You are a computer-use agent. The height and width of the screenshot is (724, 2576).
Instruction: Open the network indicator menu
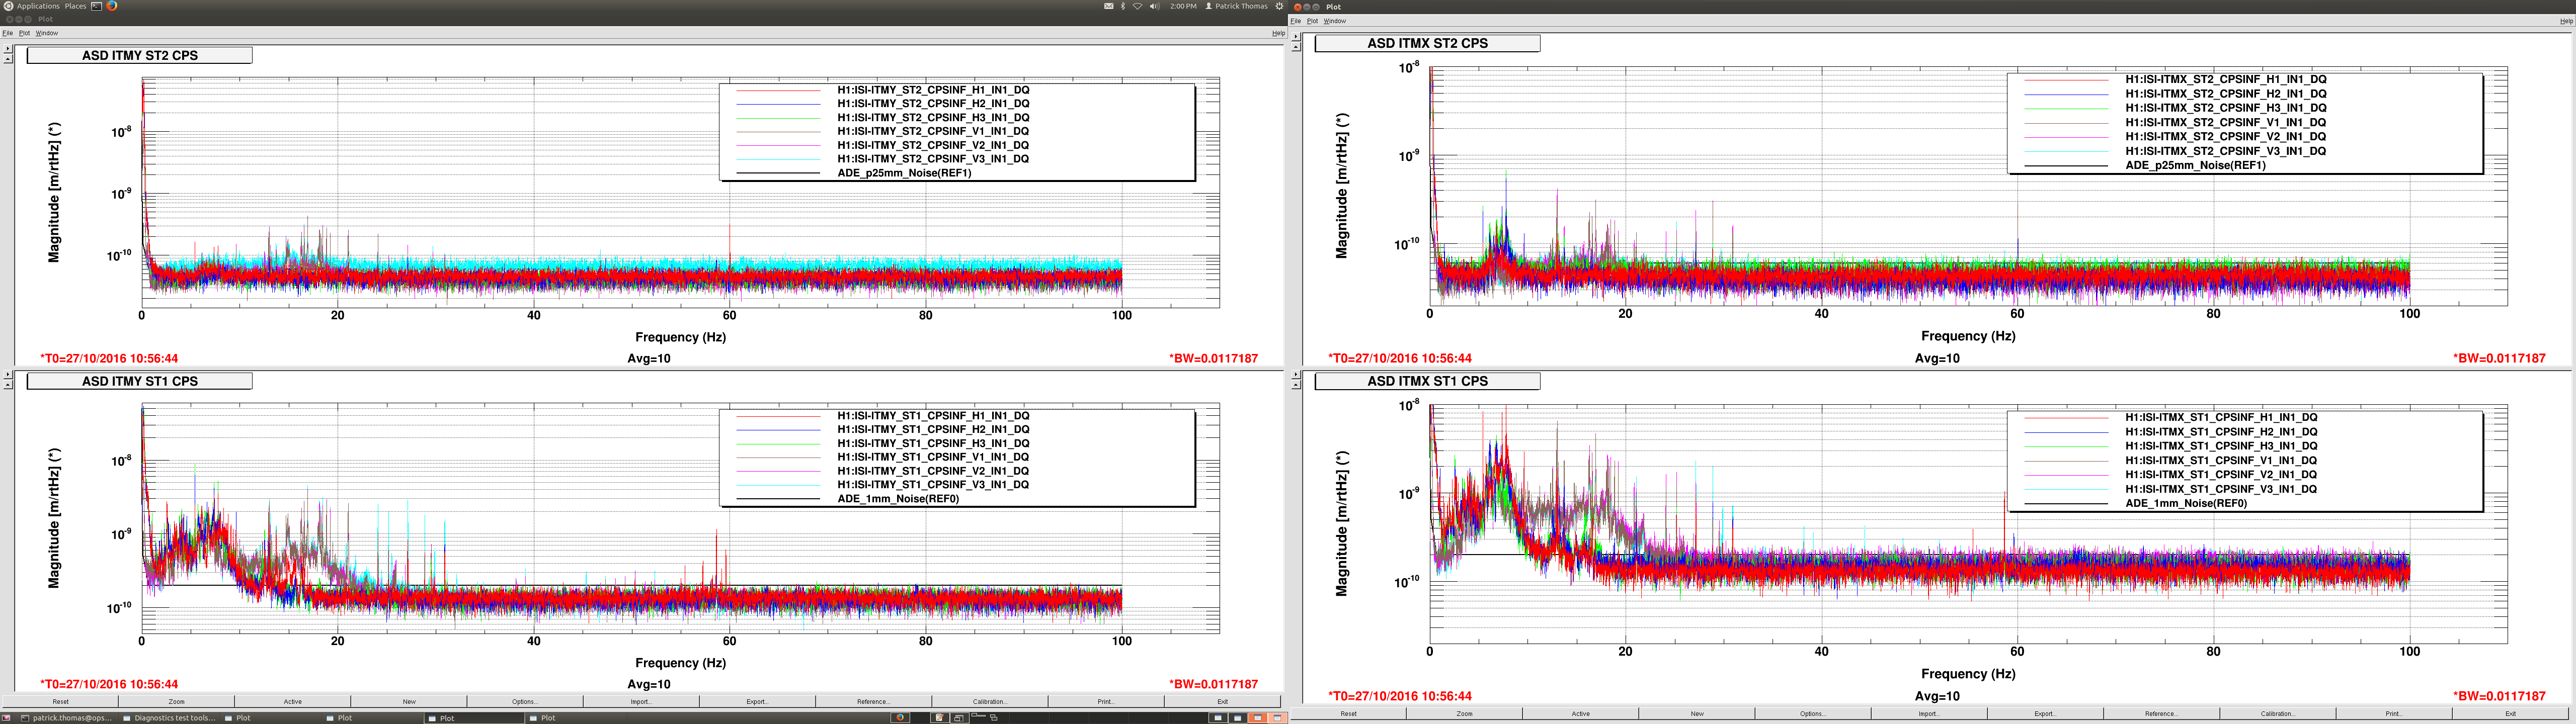click(1138, 6)
